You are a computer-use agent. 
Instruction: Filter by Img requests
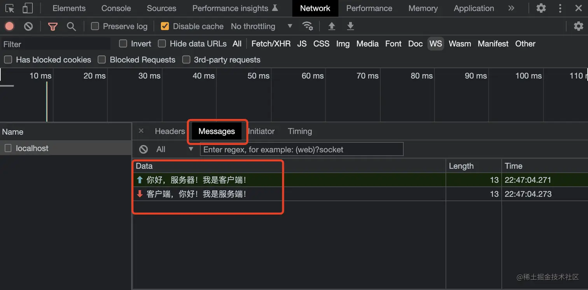343,44
